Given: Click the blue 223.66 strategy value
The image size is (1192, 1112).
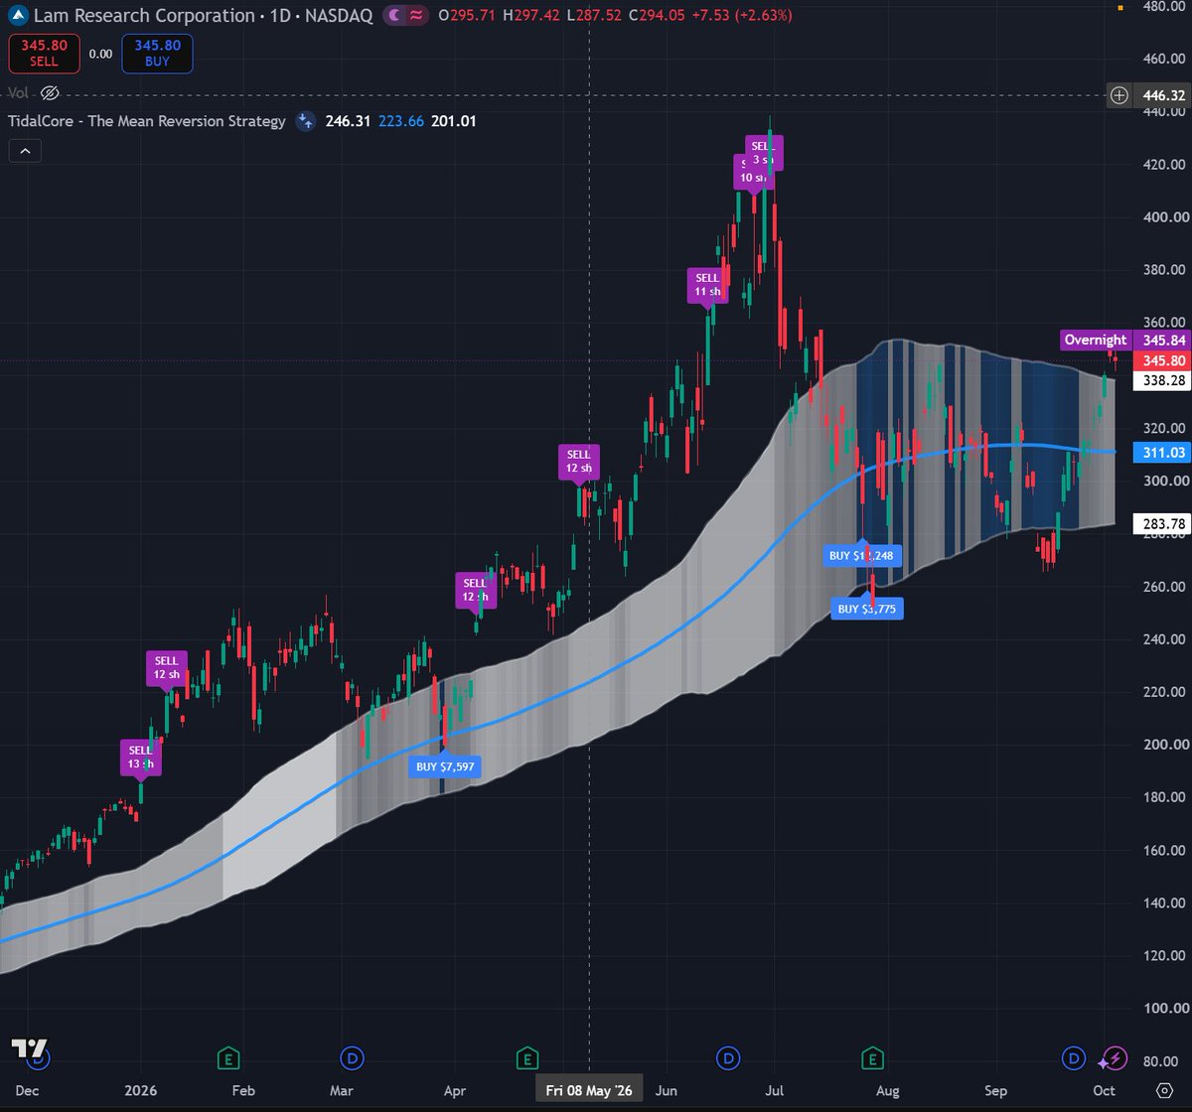Looking at the screenshot, I should pyautogui.click(x=401, y=121).
